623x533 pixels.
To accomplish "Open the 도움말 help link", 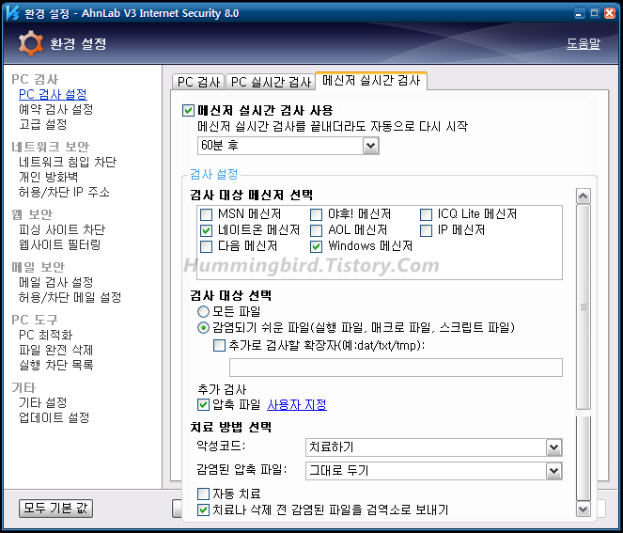I will pos(583,44).
